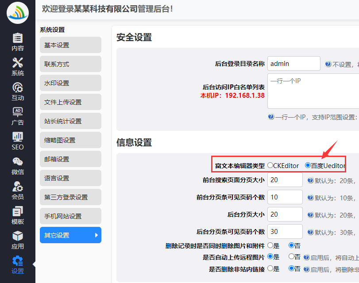
Task: Open the 互动 interaction icon
Action: [x=18, y=88]
